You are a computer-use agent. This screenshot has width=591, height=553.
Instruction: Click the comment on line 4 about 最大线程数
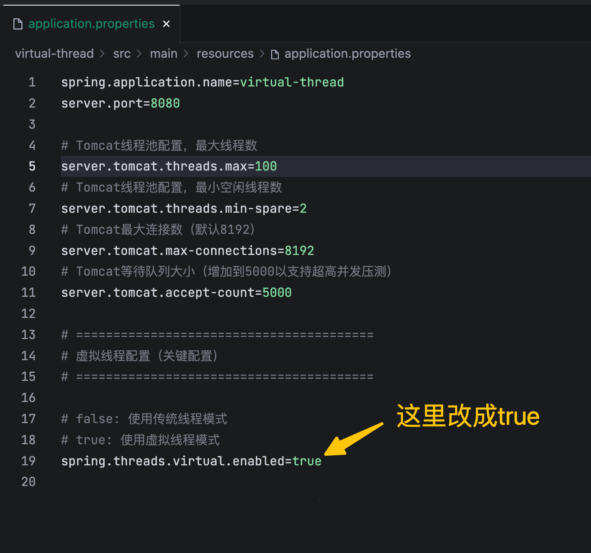click(159, 145)
